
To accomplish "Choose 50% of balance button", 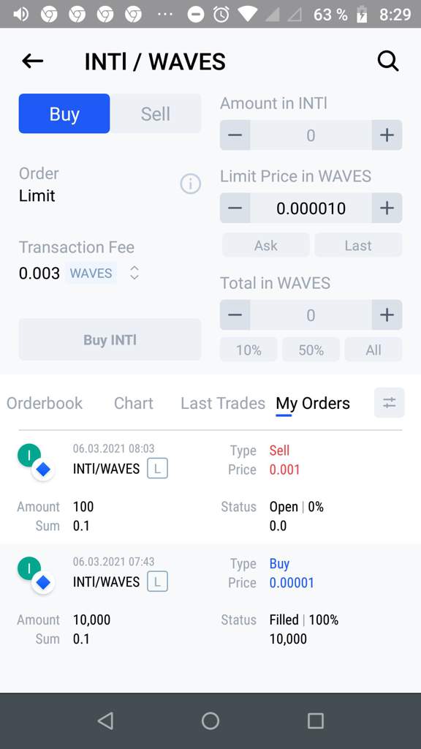I will (311, 350).
